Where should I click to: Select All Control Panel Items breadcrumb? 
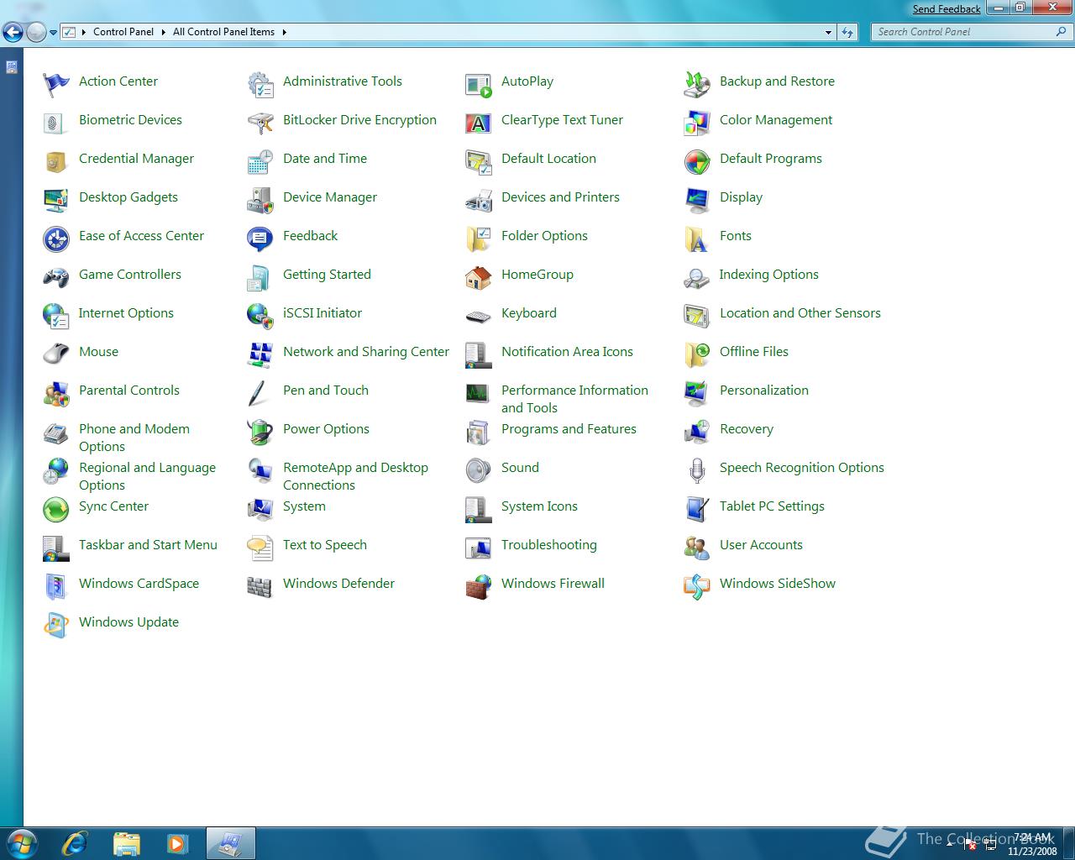click(x=223, y=32)
